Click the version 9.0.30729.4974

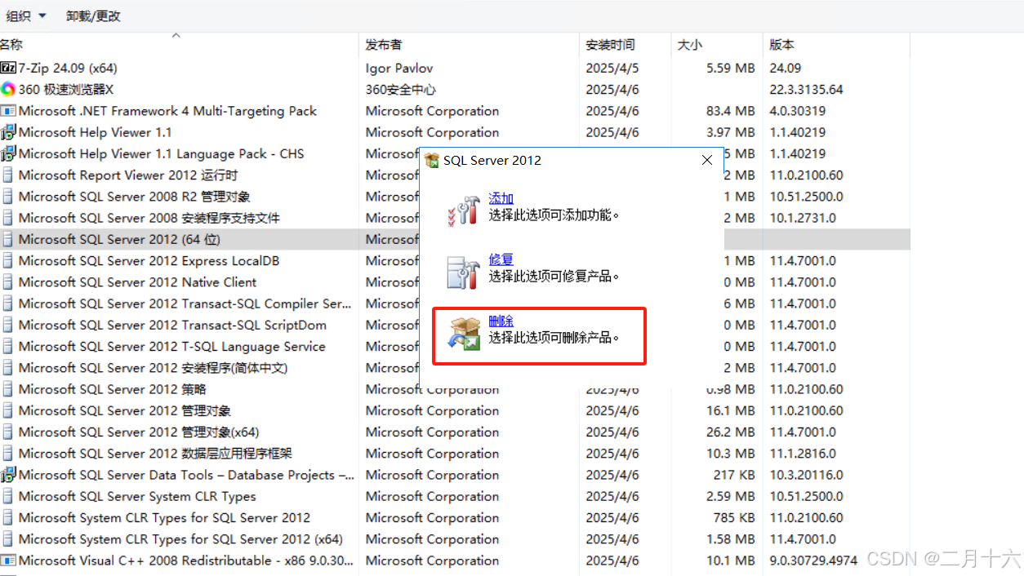click(x=813, y=560)
